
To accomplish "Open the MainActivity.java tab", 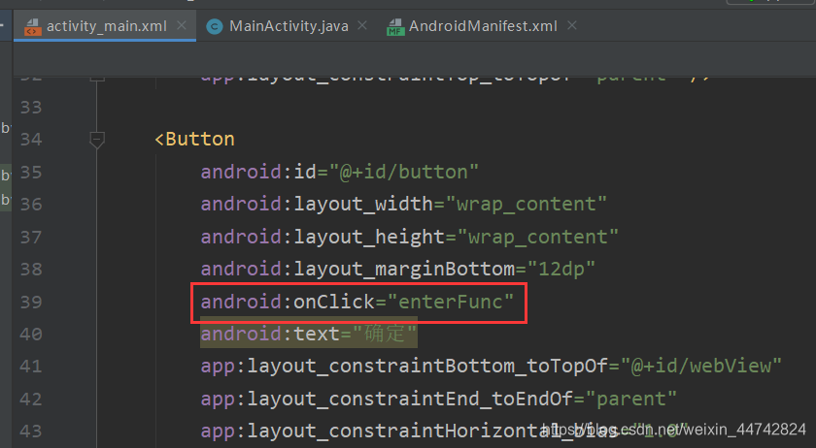I will [x=288, y=26].
